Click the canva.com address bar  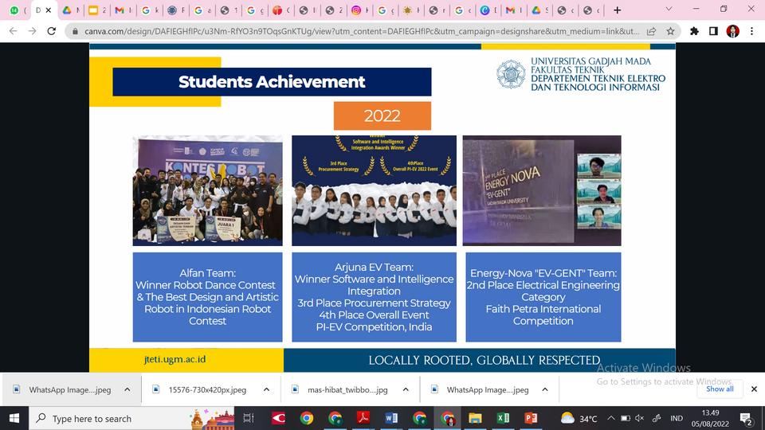click(361, 31)
